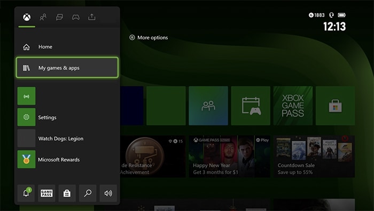Click the books library icon
This screenshot has height=211, width=374.
[x=27, y=68]
